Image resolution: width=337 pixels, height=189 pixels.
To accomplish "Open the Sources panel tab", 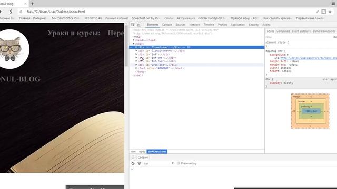I will (181, 25).
